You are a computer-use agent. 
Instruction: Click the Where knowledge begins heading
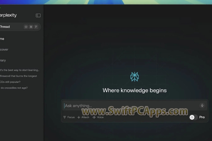135,90
